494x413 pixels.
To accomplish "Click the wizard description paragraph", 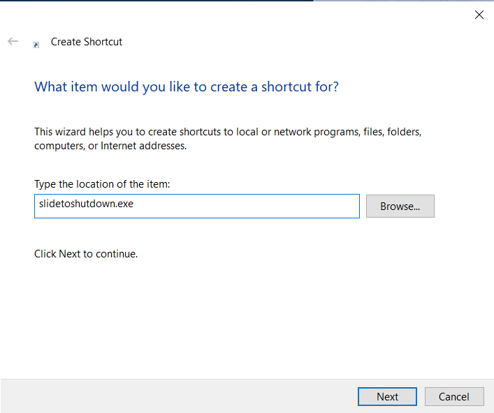I will coord(228,139).
